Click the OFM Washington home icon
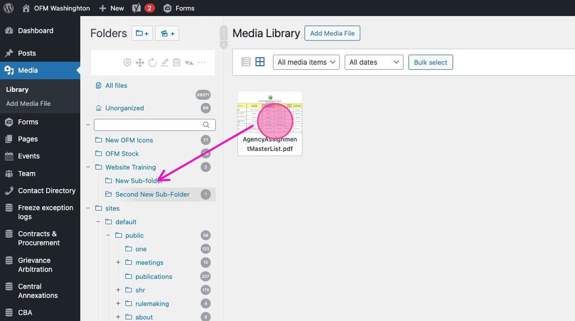The height and width of the screenshot is (321, 575). [26, 8]
